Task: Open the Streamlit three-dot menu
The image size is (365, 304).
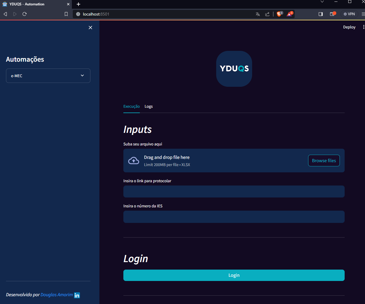Action: 364,27
